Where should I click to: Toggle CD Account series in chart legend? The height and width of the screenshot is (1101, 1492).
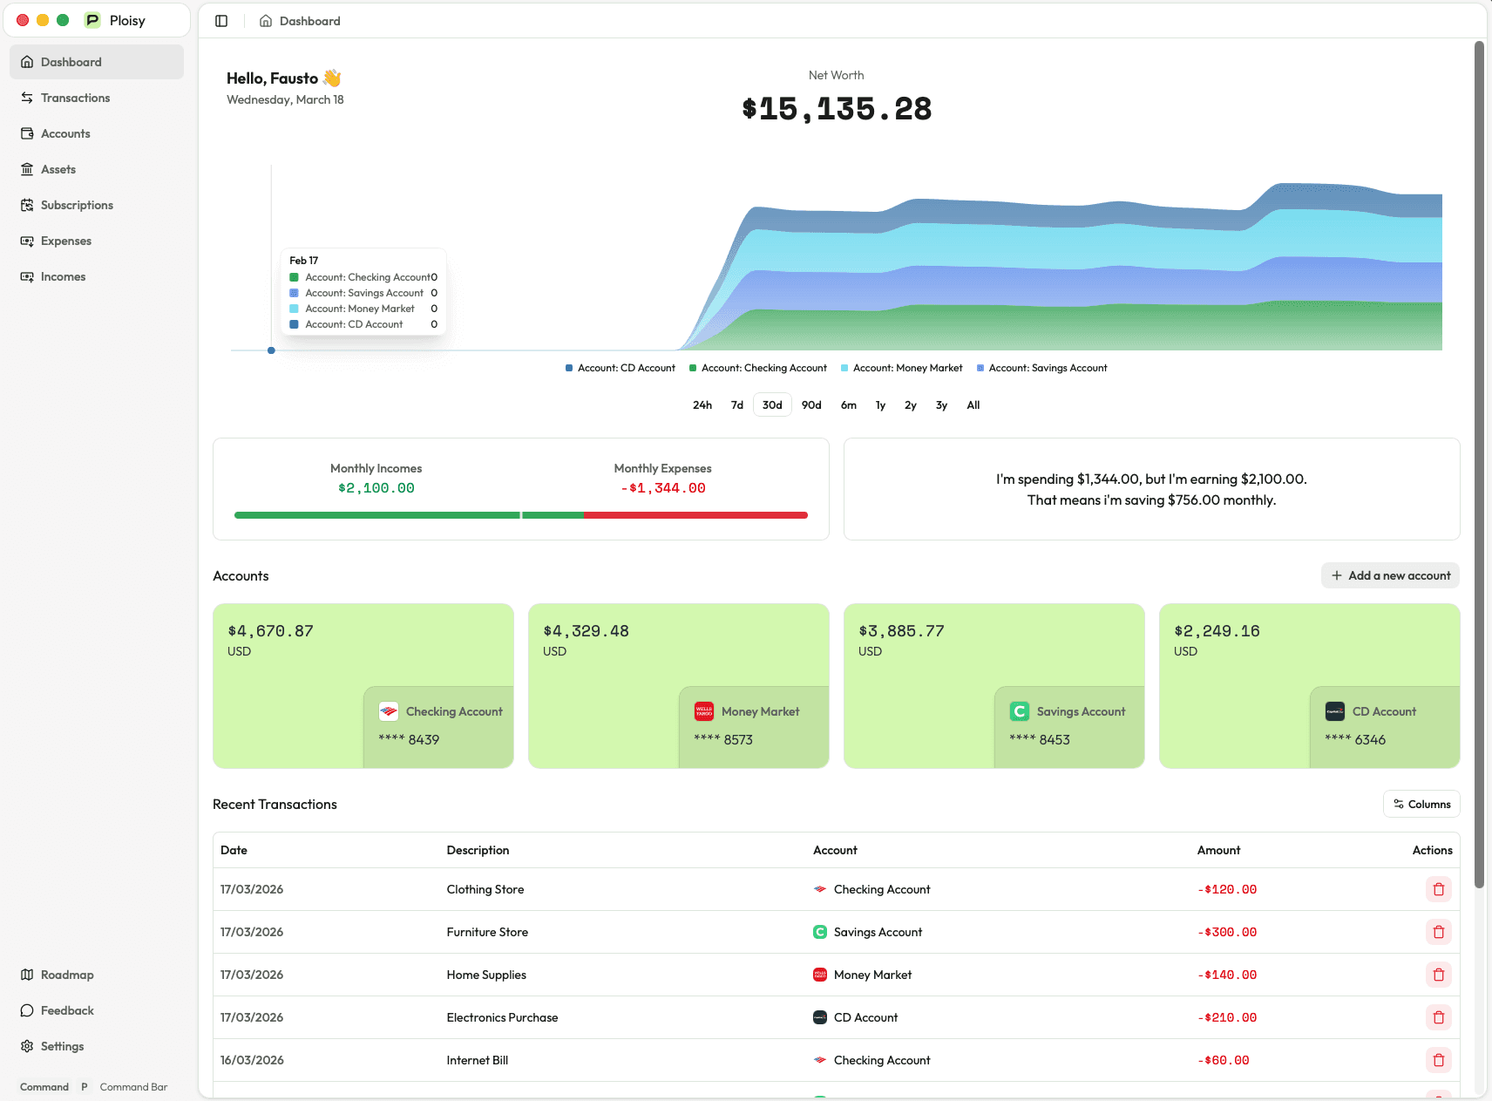[621, 368]
